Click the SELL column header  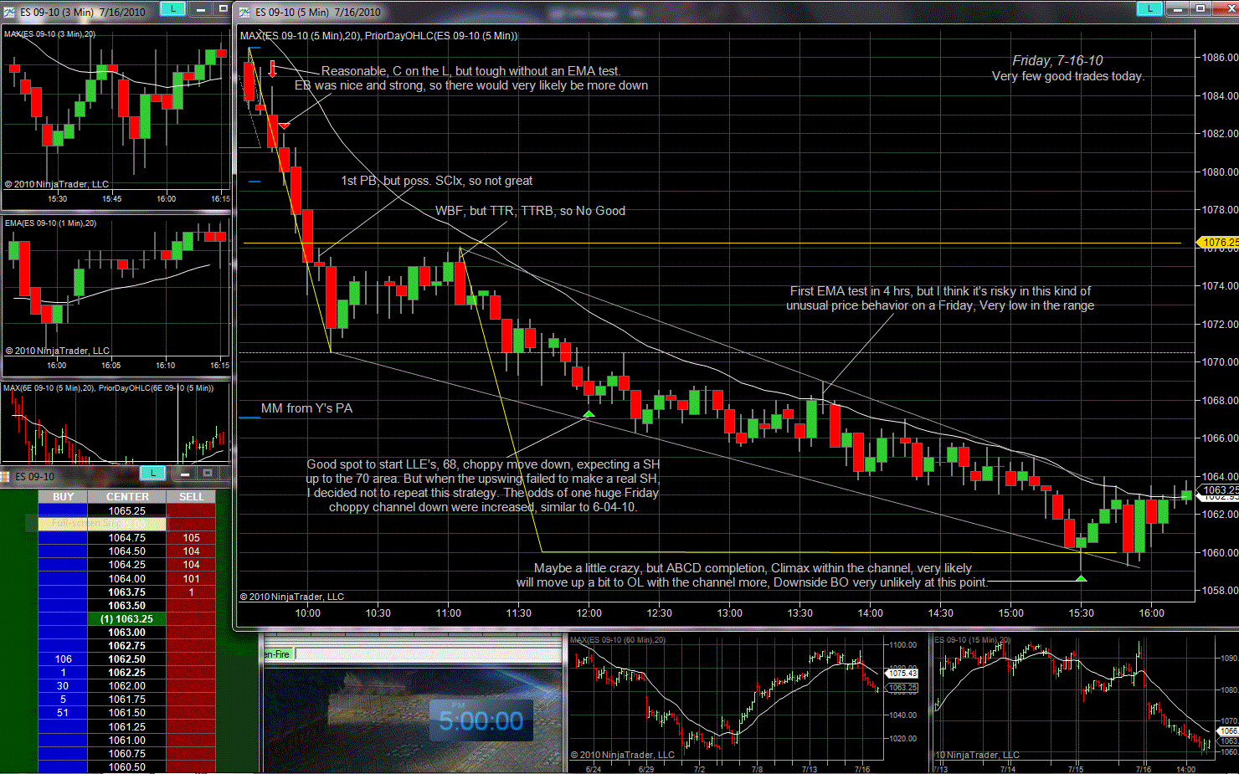click(x=191, y=497)
